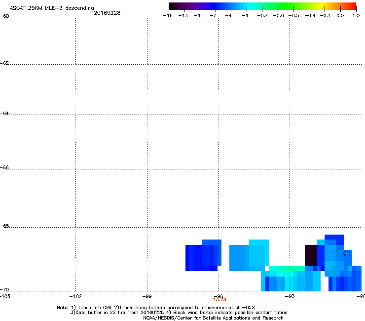Click the -0.1 color scale label

(325, 16)
